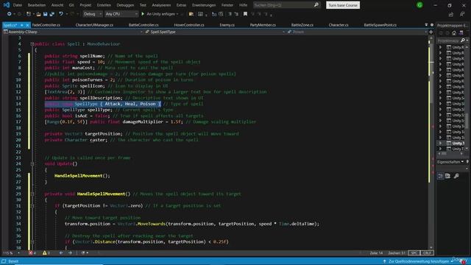Open the Datei menu
The image size is (471, 265).
[x=18, y=5]
